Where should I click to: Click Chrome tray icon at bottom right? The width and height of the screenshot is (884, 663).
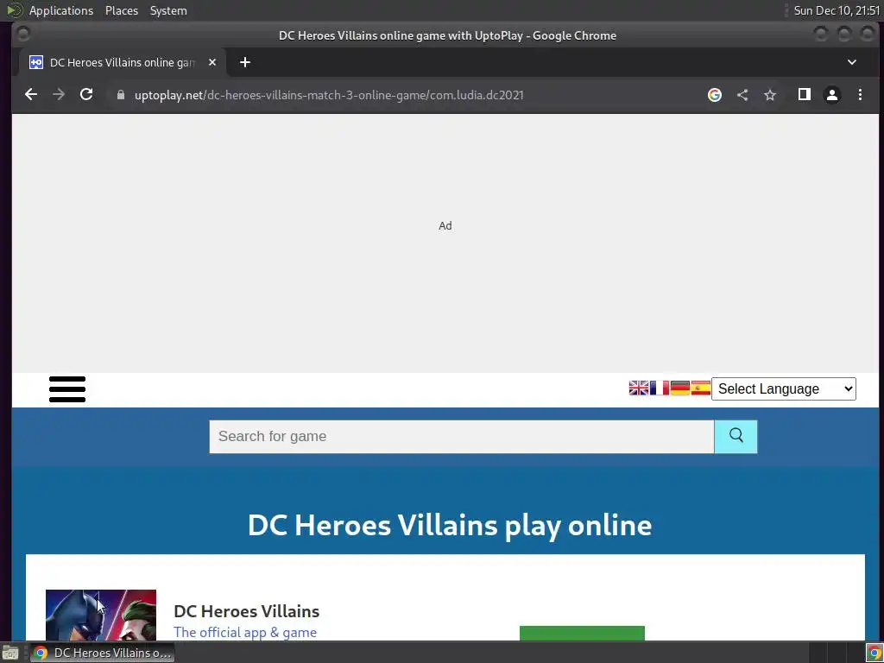click(x=874, y=654)
